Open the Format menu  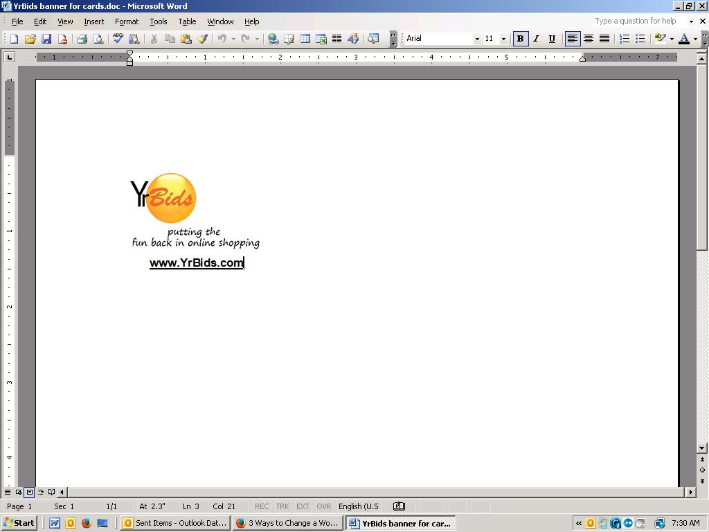point(127,21)
